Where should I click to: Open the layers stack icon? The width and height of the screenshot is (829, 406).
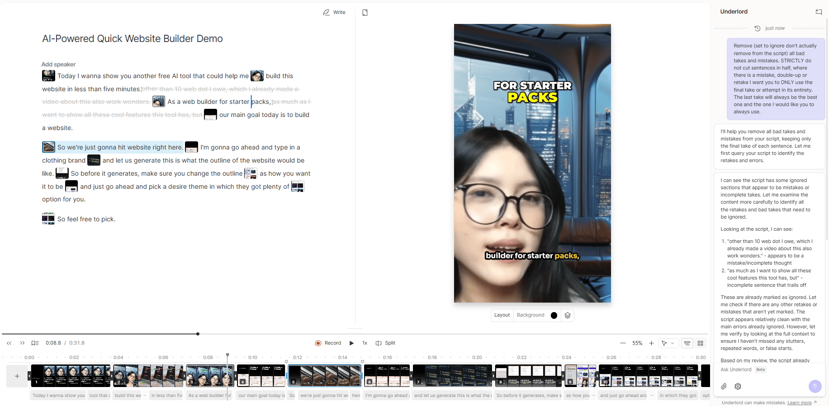click(568, 315)
